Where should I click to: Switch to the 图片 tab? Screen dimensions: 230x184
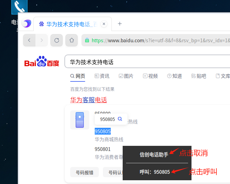tap(126, 76)
